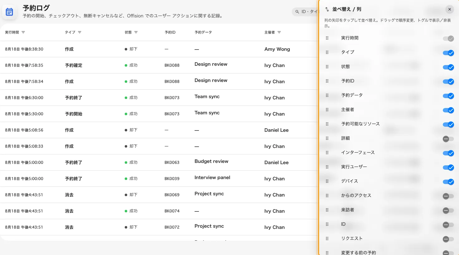
Task: Grab drag handle for 来訪者 row
Action: pos(327,210)
